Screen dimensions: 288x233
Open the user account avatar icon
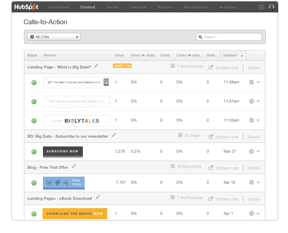pyautogui.click(x=272, y=7)
